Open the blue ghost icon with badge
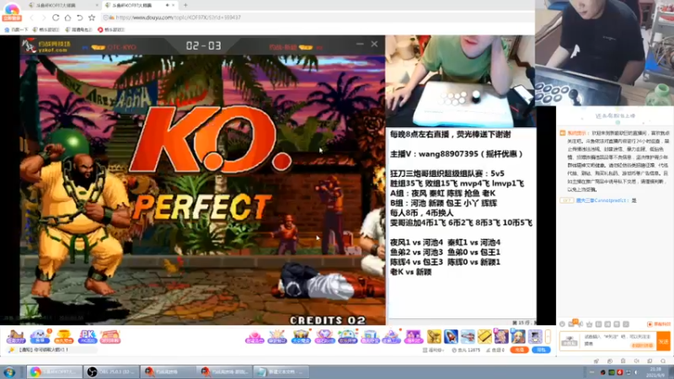Image resolution: width=674 pixels, height=379 pixels. click(40, 336)
